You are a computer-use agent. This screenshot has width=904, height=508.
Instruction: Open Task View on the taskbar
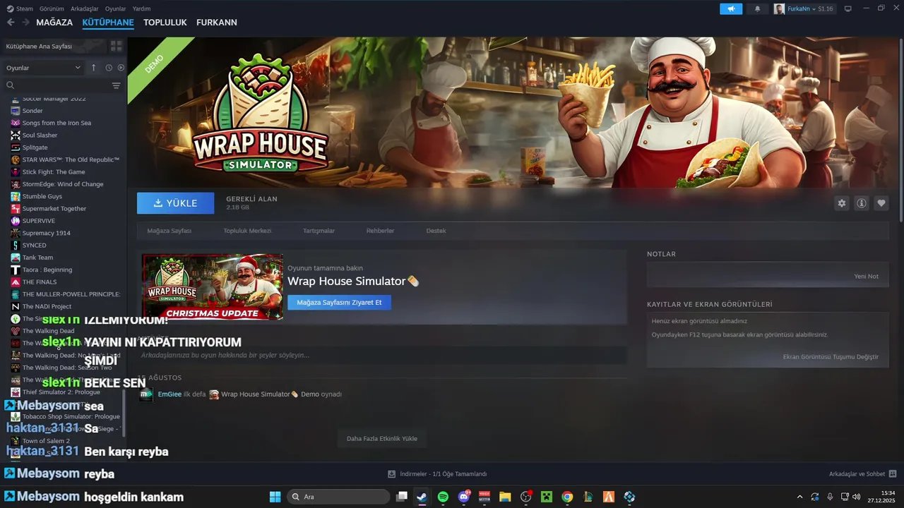coord(402,497)
